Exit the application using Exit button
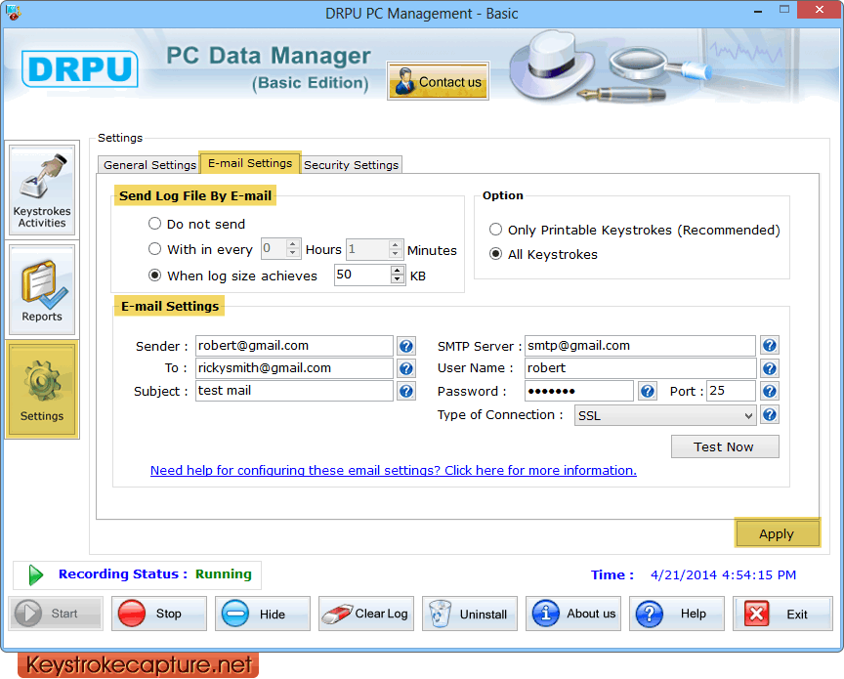 (x=782, y=614)
